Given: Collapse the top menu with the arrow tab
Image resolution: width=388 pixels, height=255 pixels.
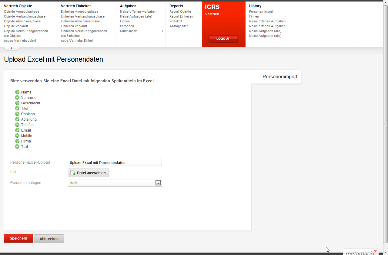Looking at the screenshot, I should point(12,48).
